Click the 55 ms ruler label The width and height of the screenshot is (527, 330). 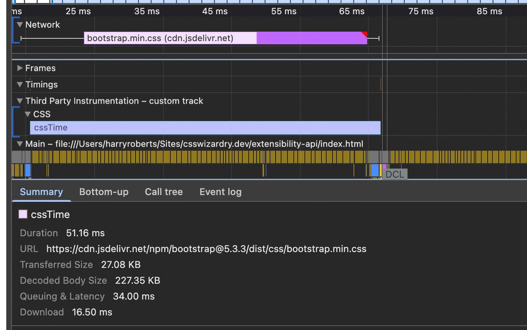(284, 11)
